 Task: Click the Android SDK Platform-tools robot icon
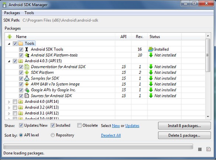coord(27,55)
